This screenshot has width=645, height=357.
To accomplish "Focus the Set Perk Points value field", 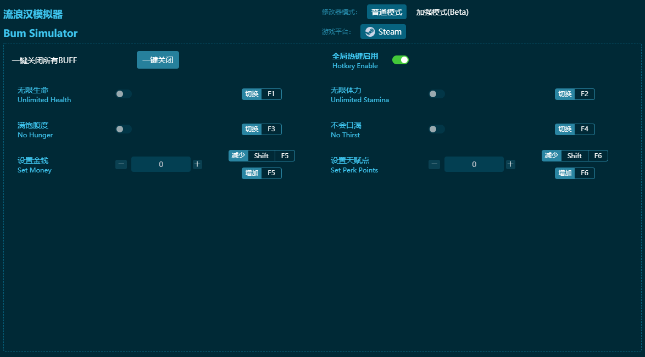I will tap(474, 164).
